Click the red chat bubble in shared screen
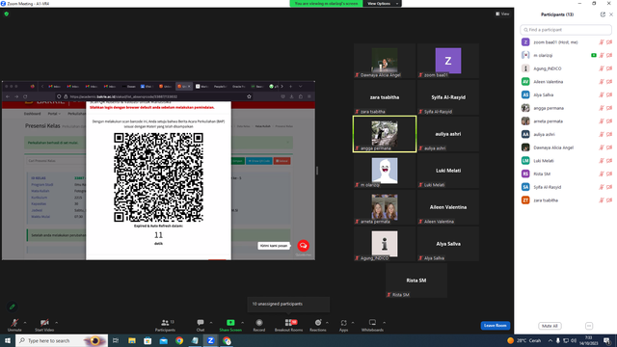Viewport: 617px width, 347px height. pyautogui.click(x=303, y=246)
